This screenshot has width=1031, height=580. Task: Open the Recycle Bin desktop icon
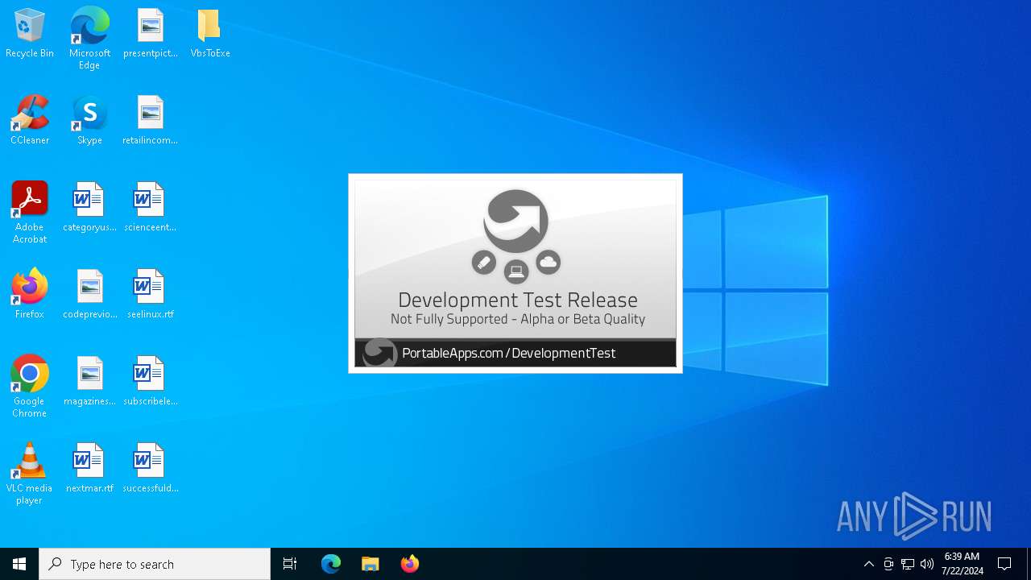coord(30,34)
